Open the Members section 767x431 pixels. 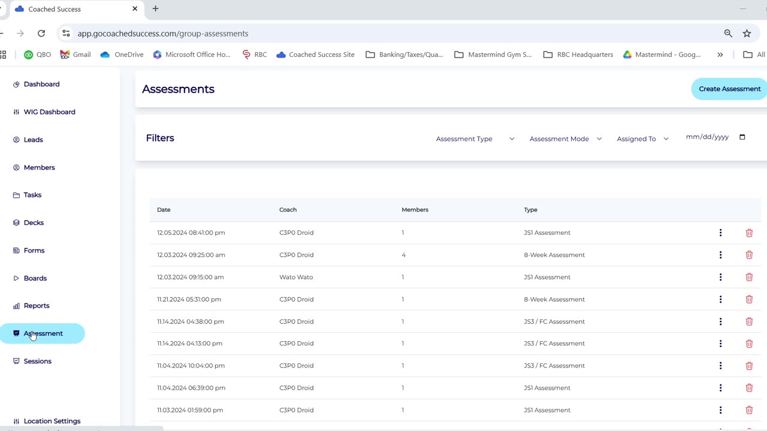(x=34, y=168)
